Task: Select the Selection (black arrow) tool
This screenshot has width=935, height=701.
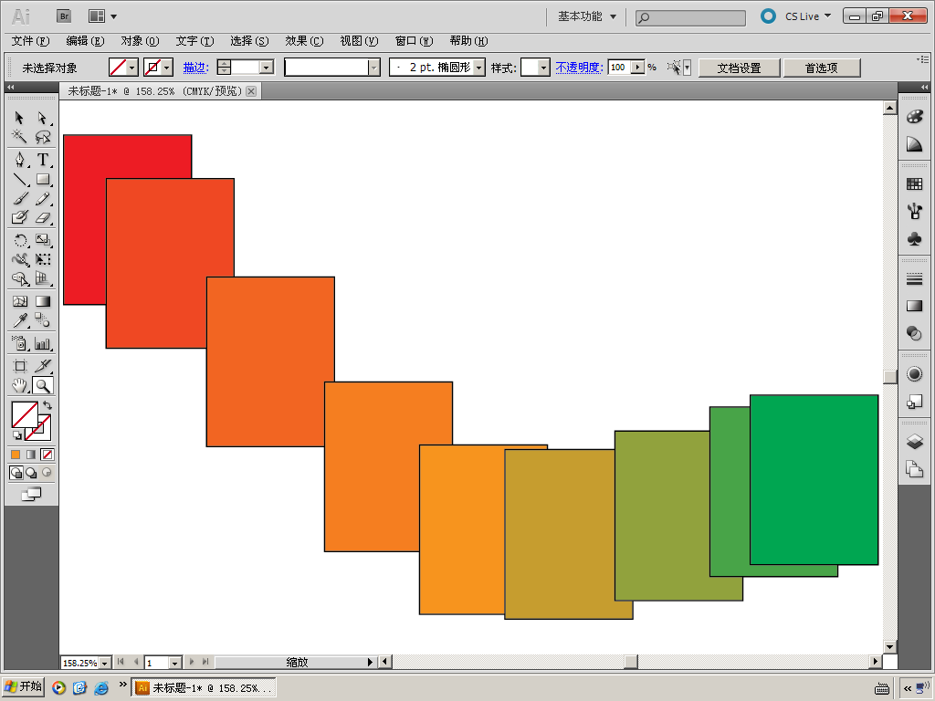Action: (20, 118)
